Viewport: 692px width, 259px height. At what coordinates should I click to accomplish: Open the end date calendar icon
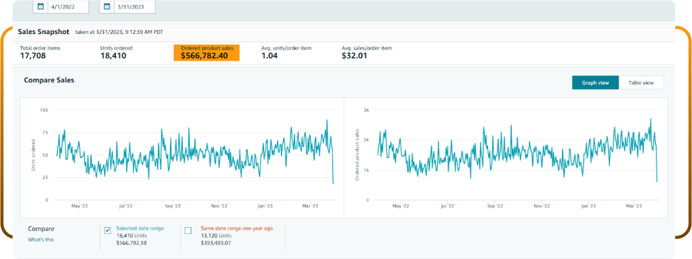point(107,7)
